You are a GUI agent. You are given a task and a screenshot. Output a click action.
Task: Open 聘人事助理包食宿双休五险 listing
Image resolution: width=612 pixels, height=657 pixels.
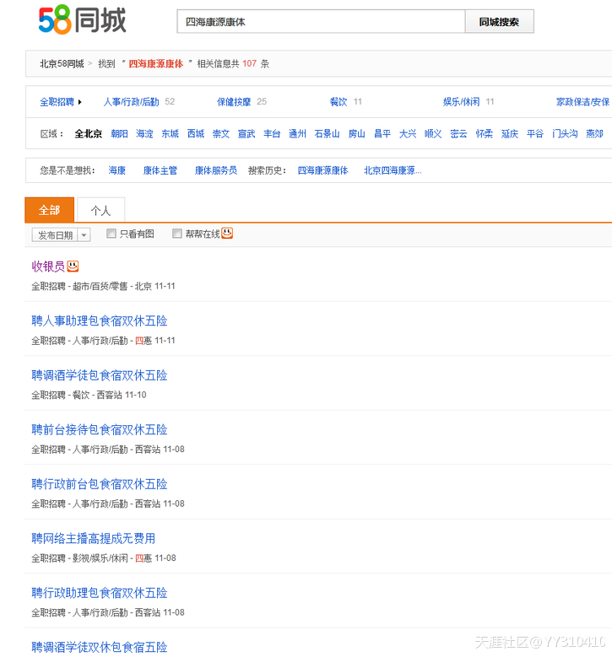coord(100,321)
